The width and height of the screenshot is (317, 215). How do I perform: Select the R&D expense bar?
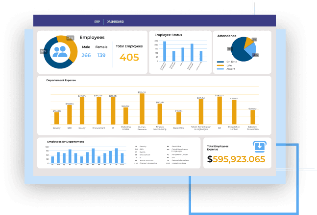pyautogui.click(x=70, y=114)
